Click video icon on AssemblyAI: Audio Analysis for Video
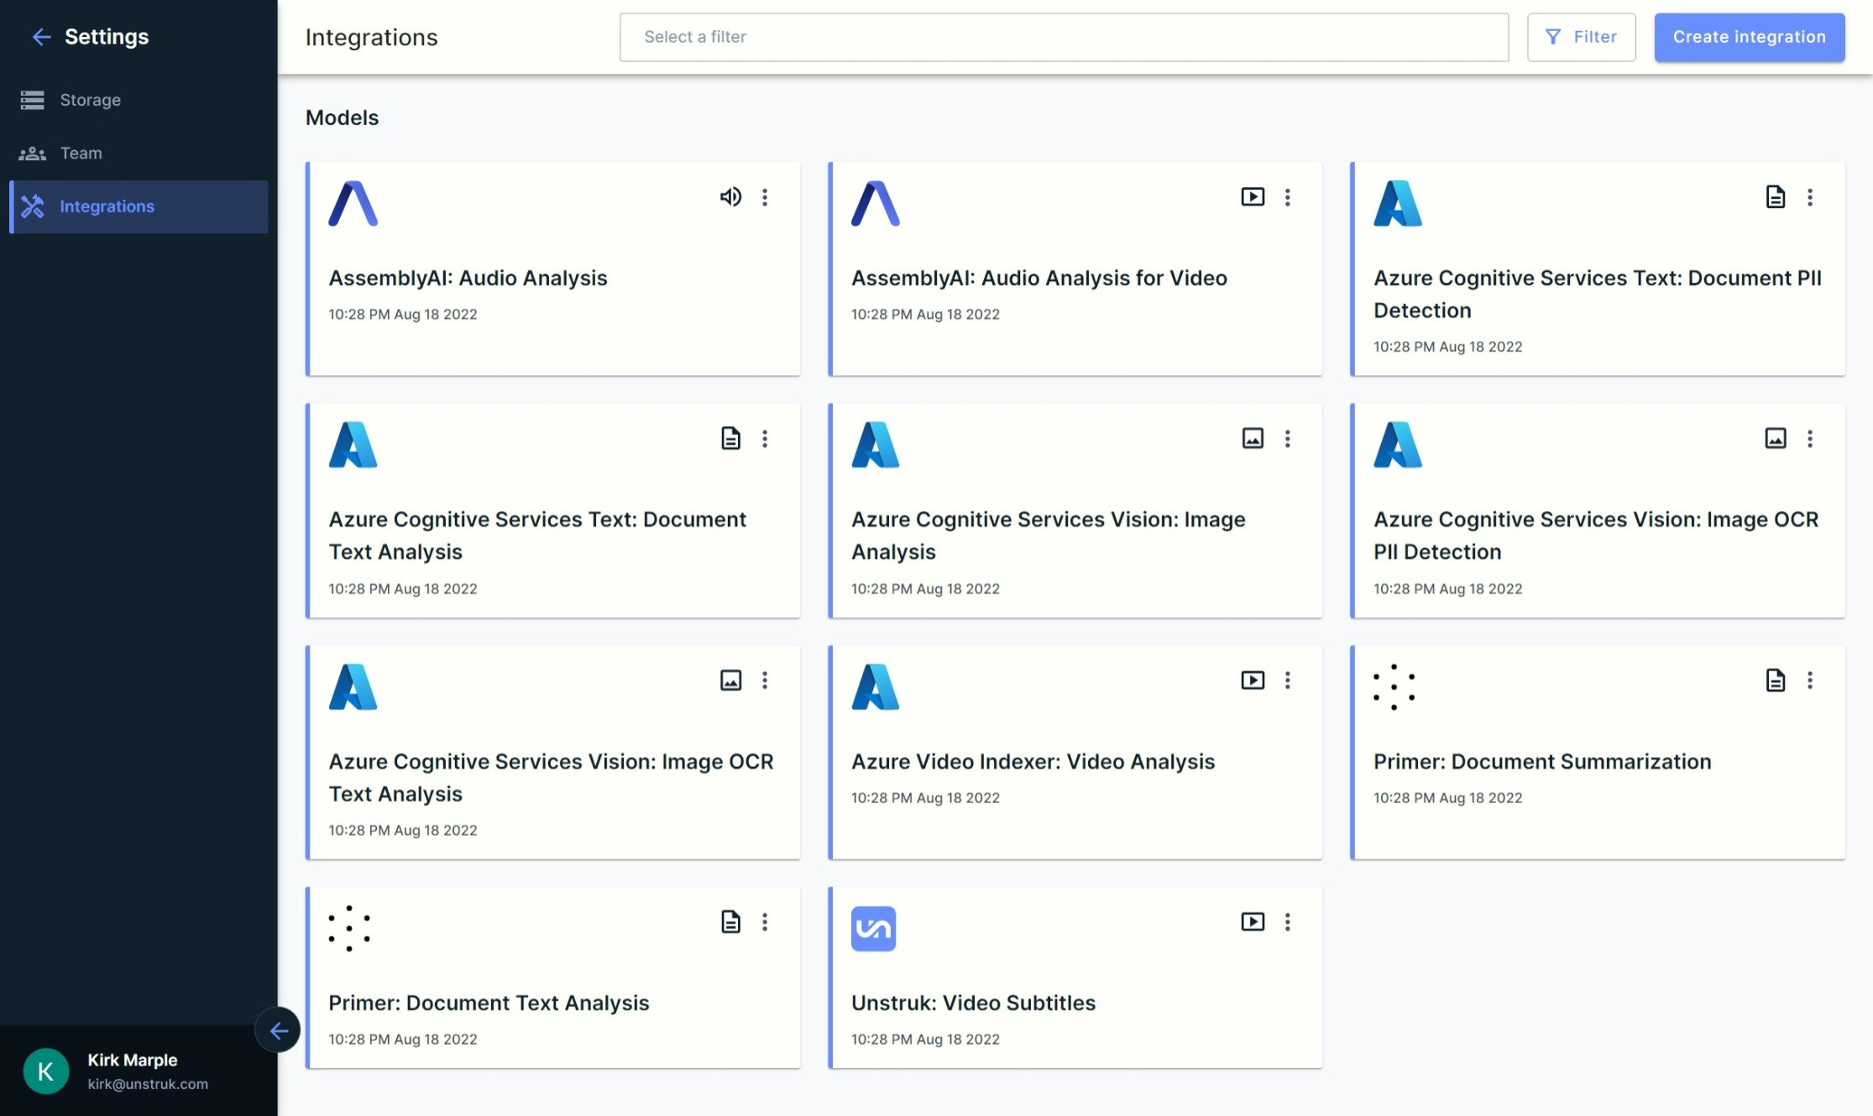This screenshot has height=1116, width=1873. coord(1253,197)
